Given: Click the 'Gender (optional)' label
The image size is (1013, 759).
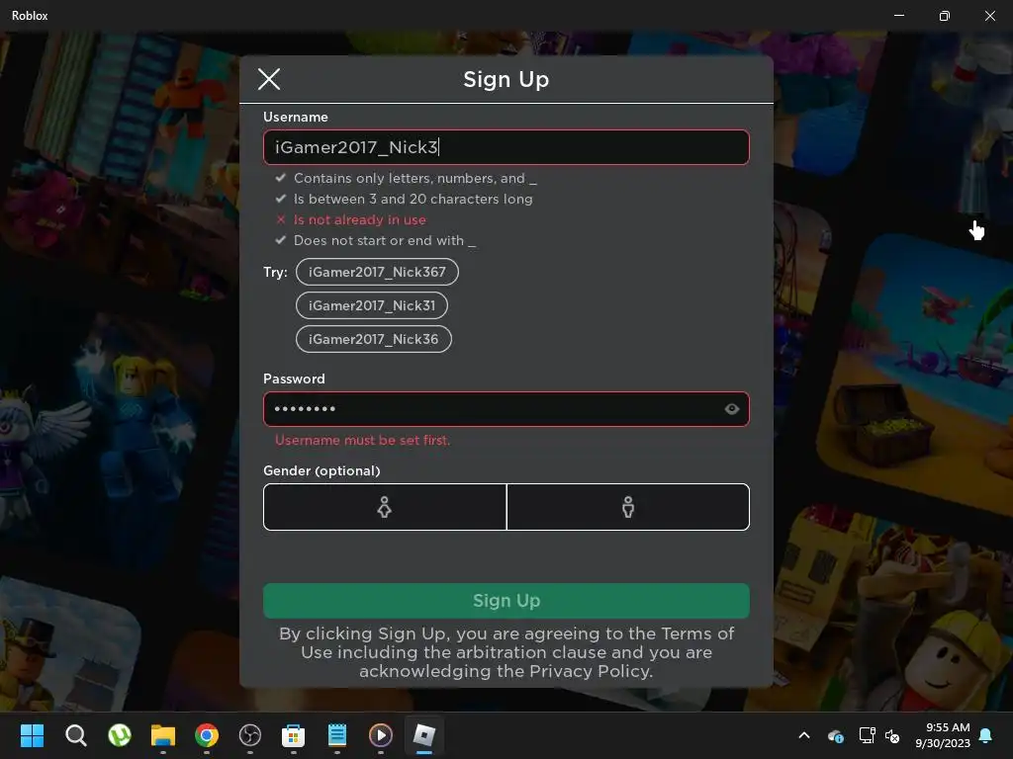Looking at the screenshot, I should 322,470.
